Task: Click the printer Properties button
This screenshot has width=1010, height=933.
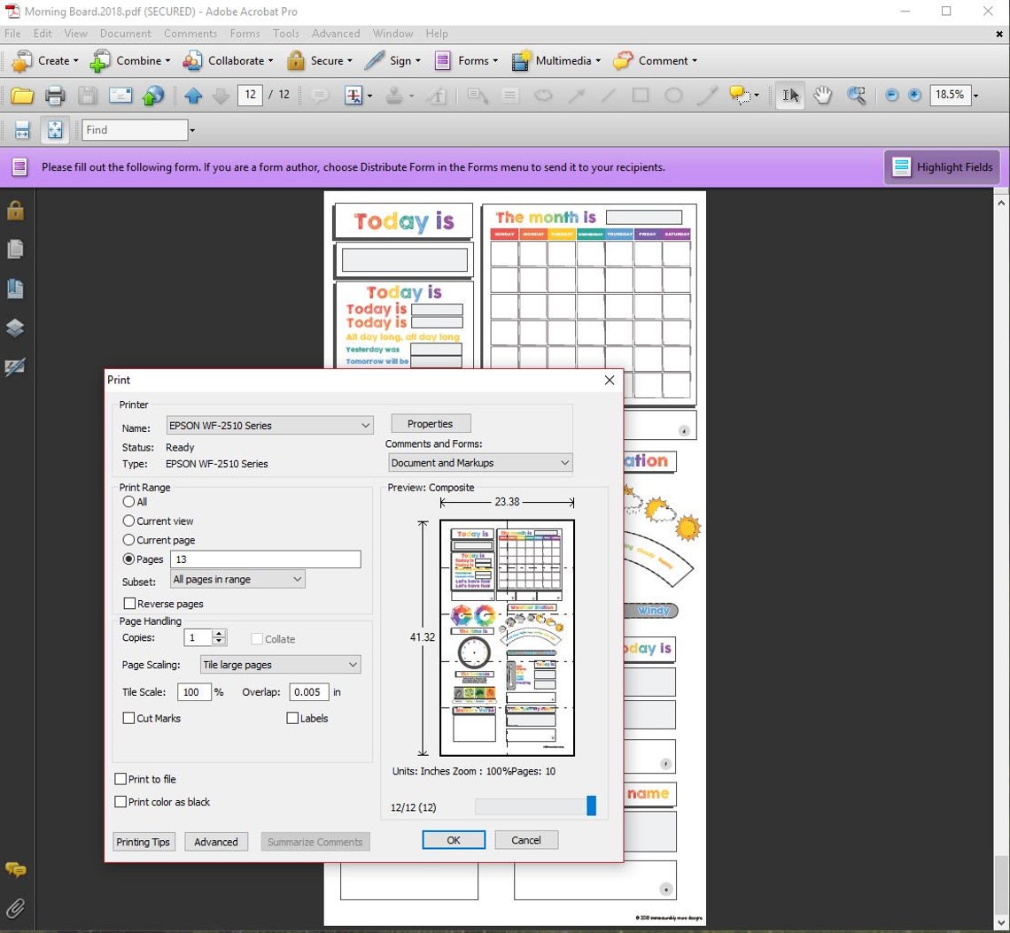Action: [x=431, y=424]
